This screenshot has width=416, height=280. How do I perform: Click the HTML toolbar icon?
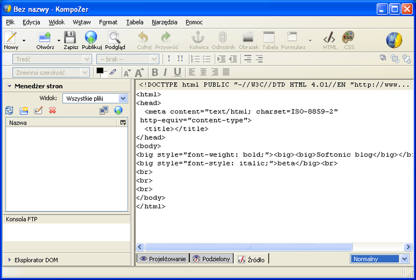pos(329,37)
